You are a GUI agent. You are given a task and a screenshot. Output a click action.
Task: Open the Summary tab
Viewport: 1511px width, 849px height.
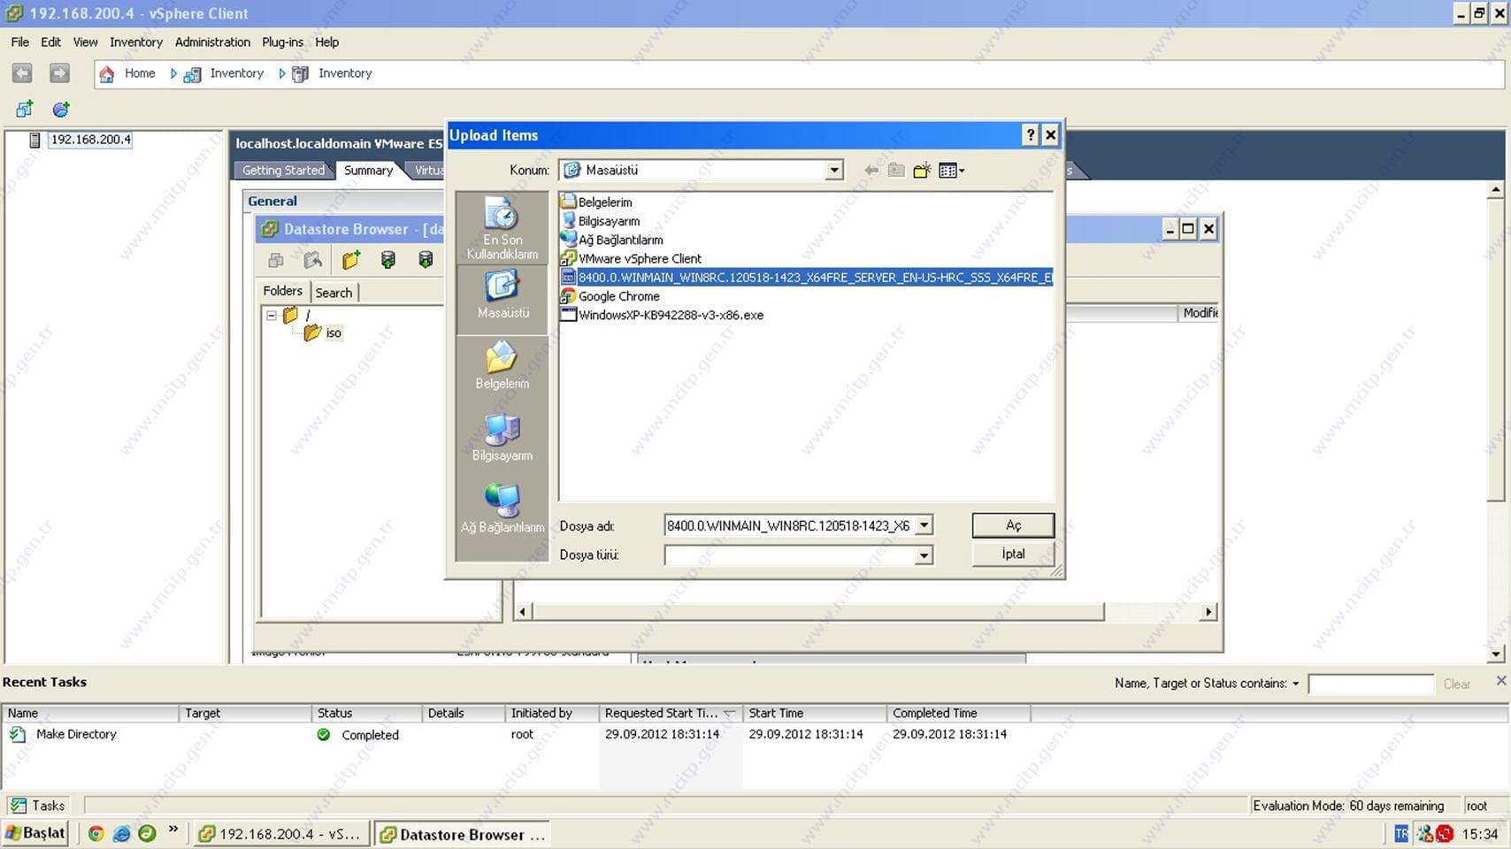click(x=368, y=171)
